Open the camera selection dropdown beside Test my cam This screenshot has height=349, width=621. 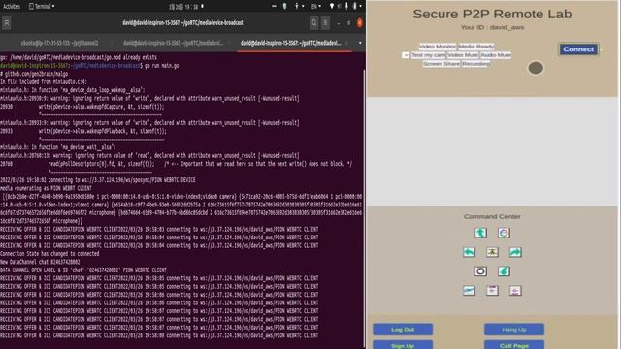(406, 55)
